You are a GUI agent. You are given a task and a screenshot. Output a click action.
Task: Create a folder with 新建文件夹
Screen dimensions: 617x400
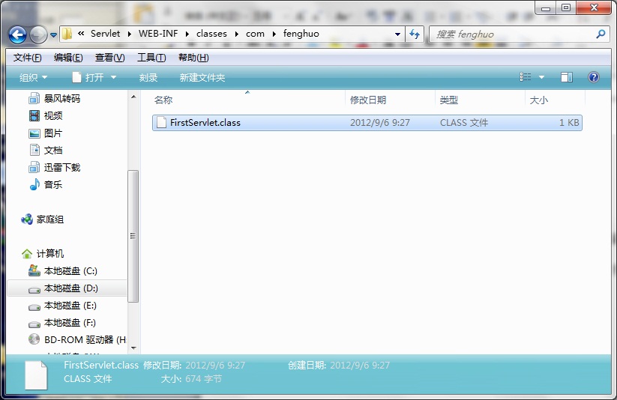point(202,77)
